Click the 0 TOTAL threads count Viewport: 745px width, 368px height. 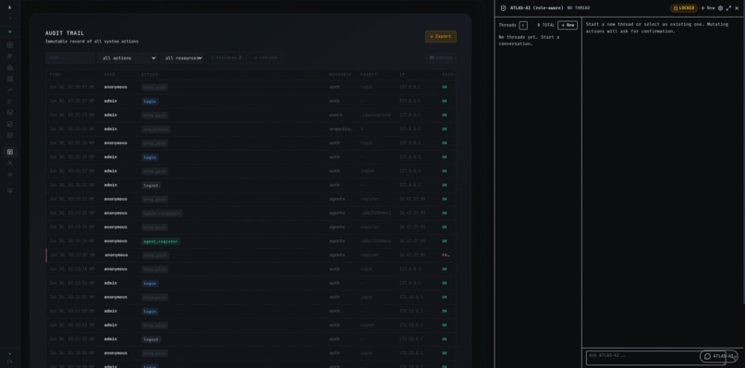(x=546, y=25)
